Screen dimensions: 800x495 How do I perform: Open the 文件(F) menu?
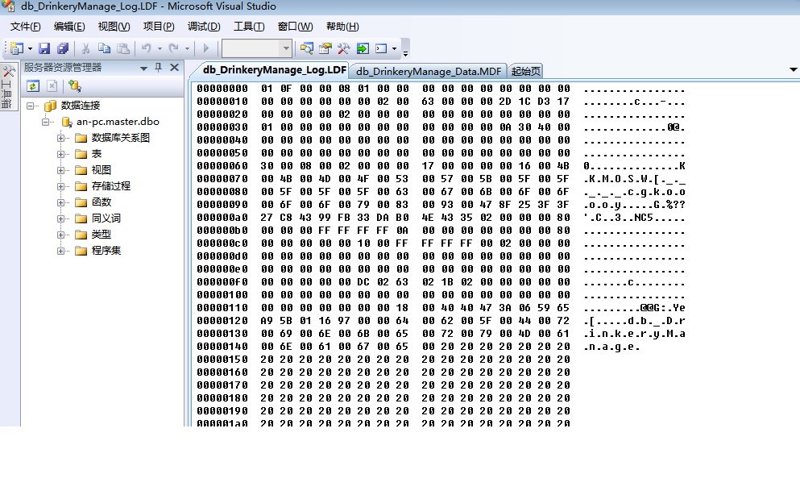(26, 27)
